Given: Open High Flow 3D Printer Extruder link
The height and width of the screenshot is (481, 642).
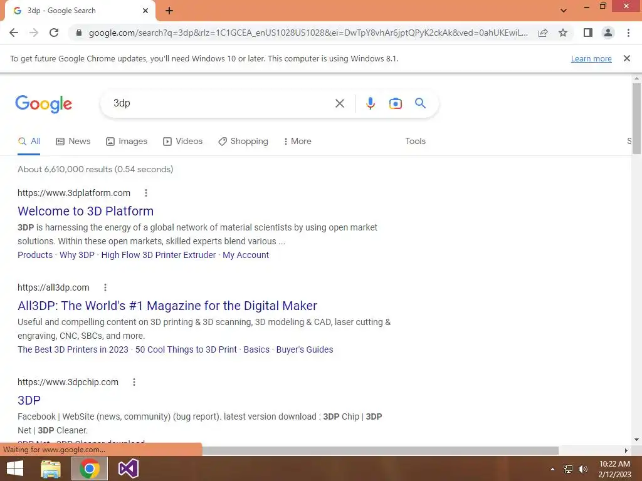Looking at the screenshot, I should pyautogui.click(x=159, y=256).
